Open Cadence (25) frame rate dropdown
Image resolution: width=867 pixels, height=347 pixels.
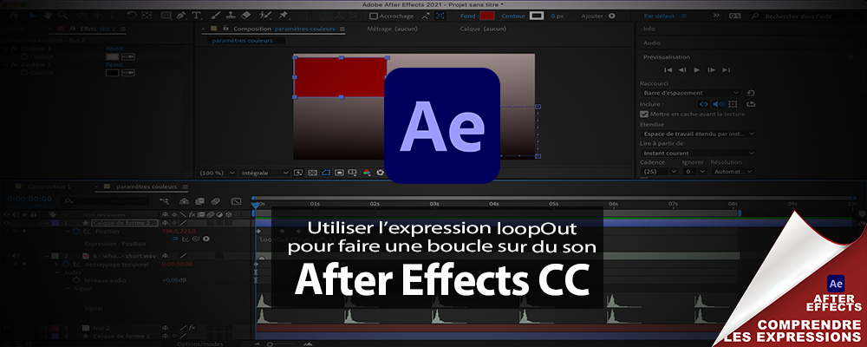point(659,172)
